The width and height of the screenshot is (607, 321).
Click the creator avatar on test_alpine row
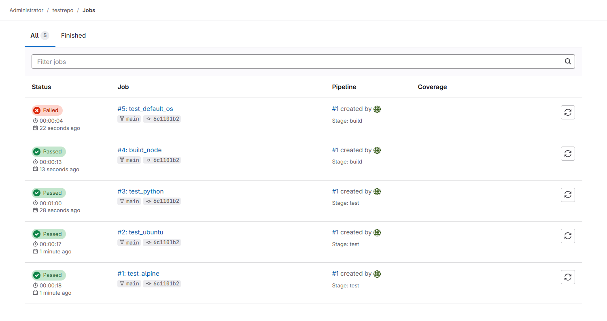[x=377, y=274]
